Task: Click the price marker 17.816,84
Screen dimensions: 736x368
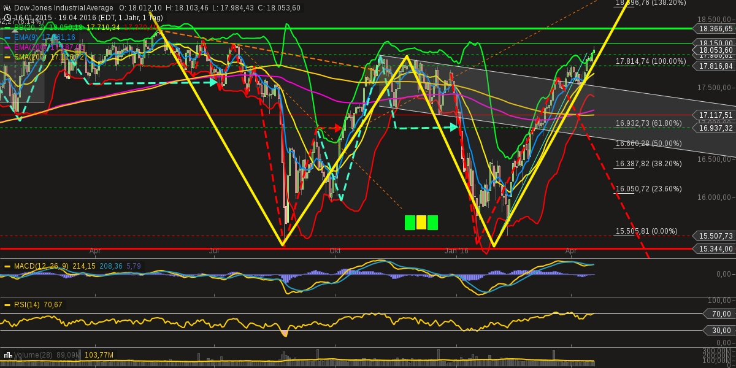Action: pyautogui.click(x=715, y=66)
